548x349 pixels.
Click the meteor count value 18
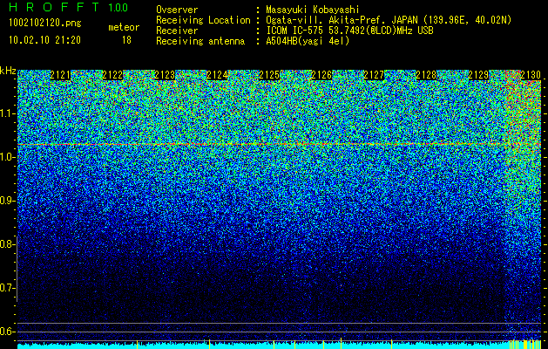(126, 40)
